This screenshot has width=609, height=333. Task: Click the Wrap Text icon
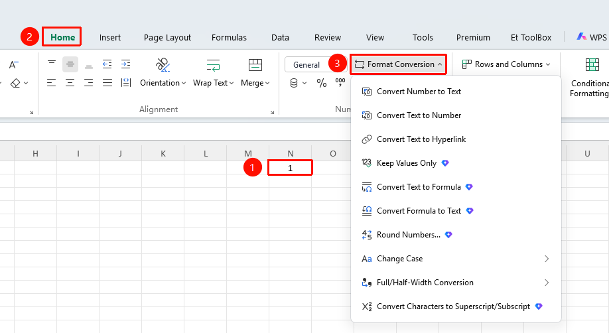[x=213, y=65]
